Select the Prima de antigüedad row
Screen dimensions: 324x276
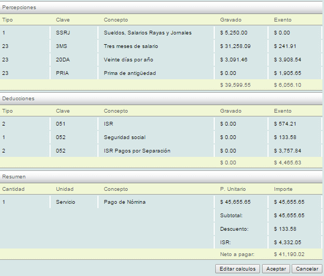coord(130,73)
